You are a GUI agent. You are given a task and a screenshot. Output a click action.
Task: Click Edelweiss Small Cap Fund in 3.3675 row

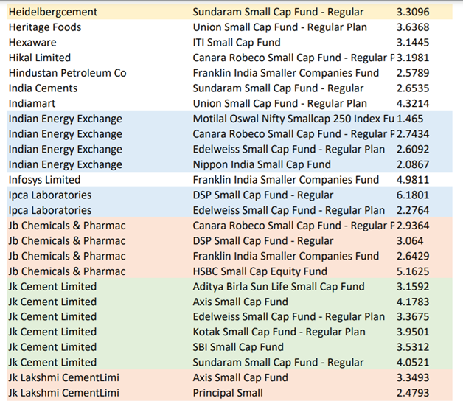coord(289,316)
